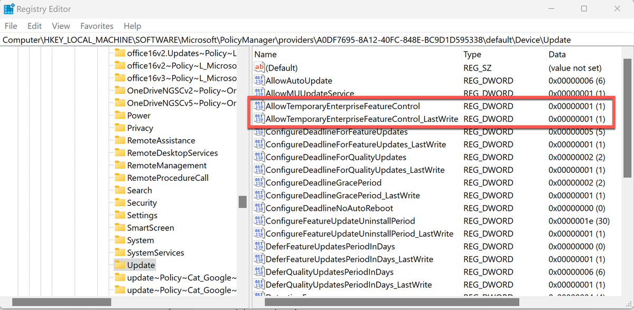Click the '(value not set)' data cell
This screenshot has width=634, height=310.
pyautogui.click(x=575, y=67)
